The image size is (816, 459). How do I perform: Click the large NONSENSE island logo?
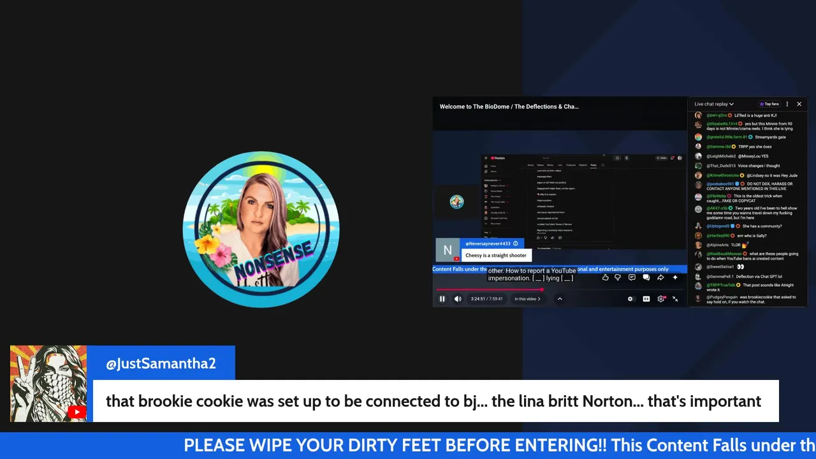click(261, 229)
